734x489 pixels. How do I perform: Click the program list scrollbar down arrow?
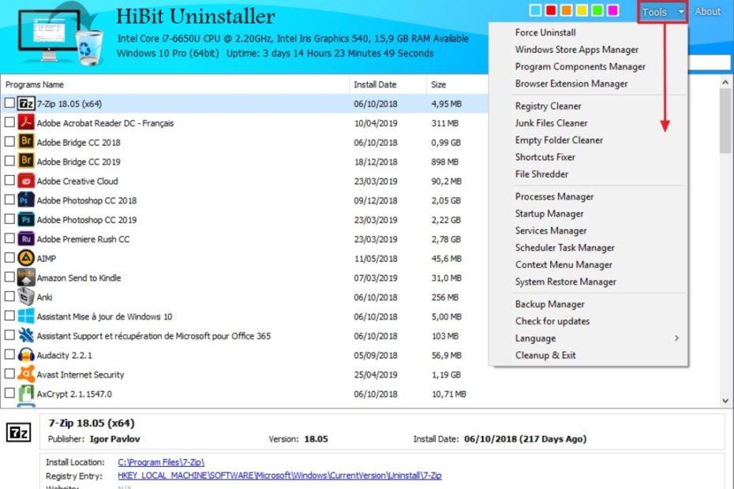click(x=725, y=401)
